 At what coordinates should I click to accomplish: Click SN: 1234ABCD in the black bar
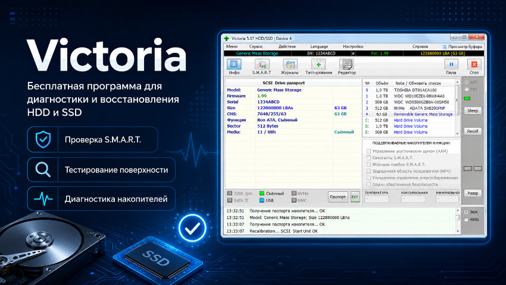[x=321, y=53]
